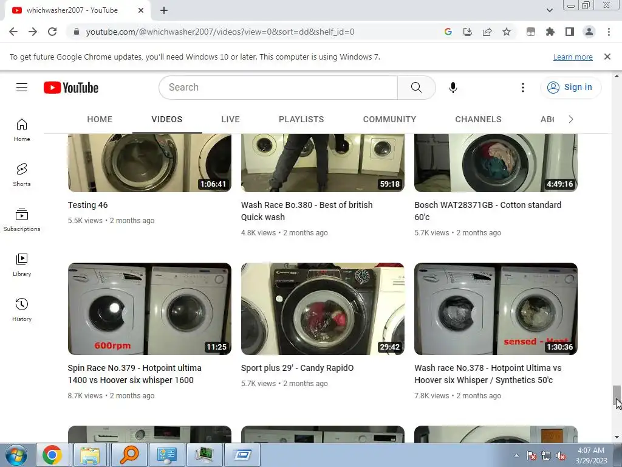Screen dimensions: 622x467
Task: Open Subscriptions in the sidebar
Action: pos(22,220)
